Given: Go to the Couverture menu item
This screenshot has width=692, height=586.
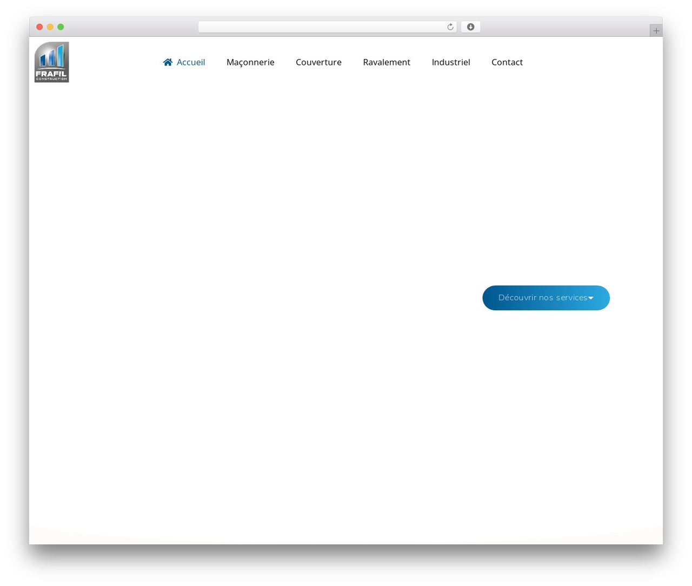Looking at the screenshot, I should pos(318,62).
